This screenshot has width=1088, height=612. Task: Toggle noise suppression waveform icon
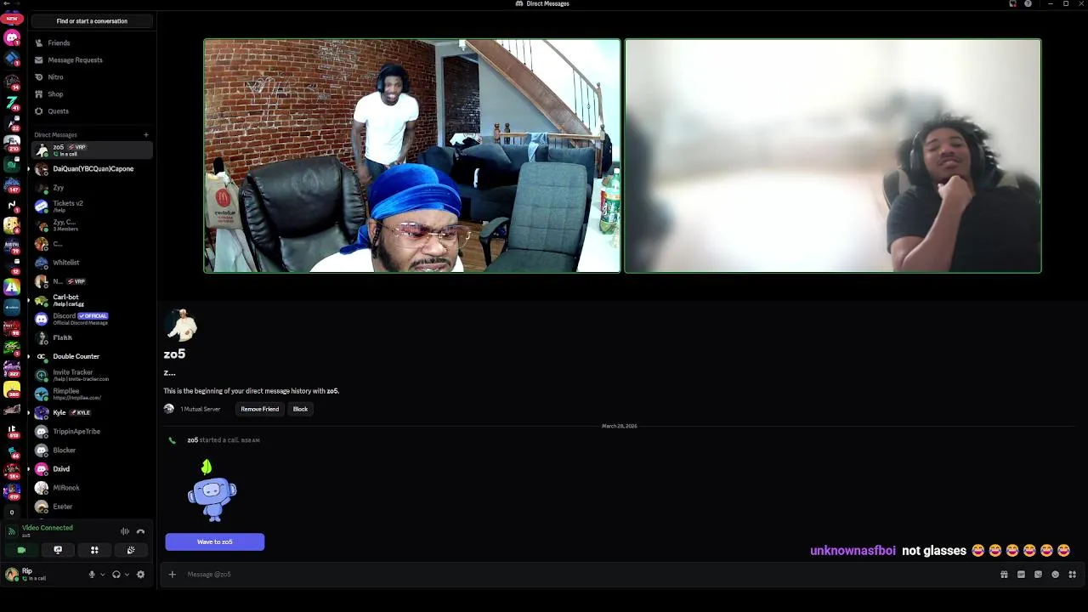point(125,531)
